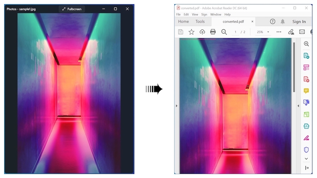The image size is (317, 178).
Task: Enter Fullscreen in the Photos window
Action: coord(72,9)
